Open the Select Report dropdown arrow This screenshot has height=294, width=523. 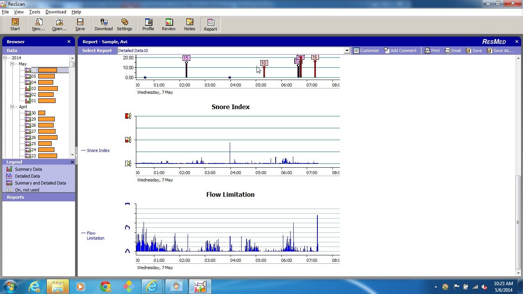(x=347, y=51)
